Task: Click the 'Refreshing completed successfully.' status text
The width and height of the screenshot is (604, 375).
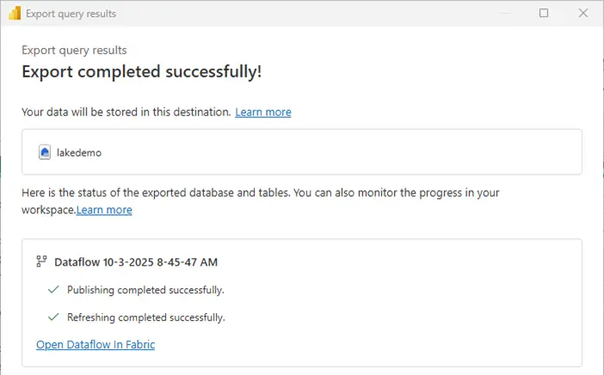Action: [146, 317]
